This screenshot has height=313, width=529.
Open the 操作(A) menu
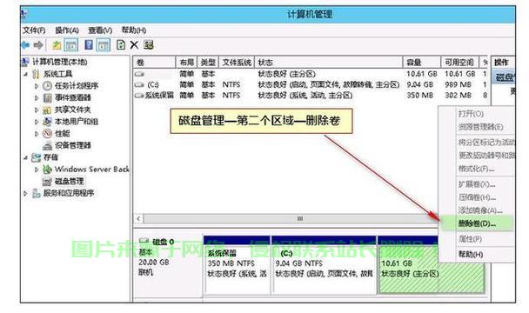tap(67, 30)
